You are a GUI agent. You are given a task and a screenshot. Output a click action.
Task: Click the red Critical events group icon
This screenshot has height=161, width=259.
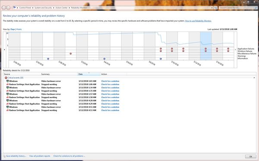[x=6, y=78]
